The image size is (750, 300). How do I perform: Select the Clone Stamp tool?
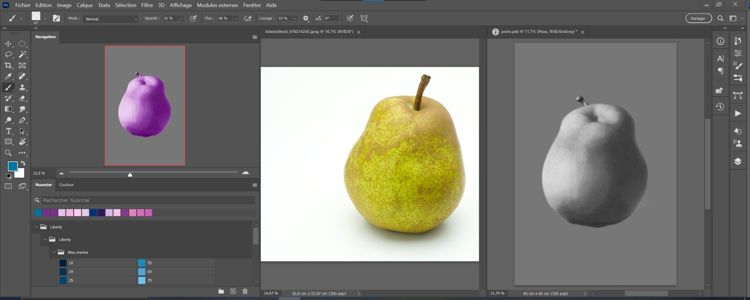coord(22,87)
